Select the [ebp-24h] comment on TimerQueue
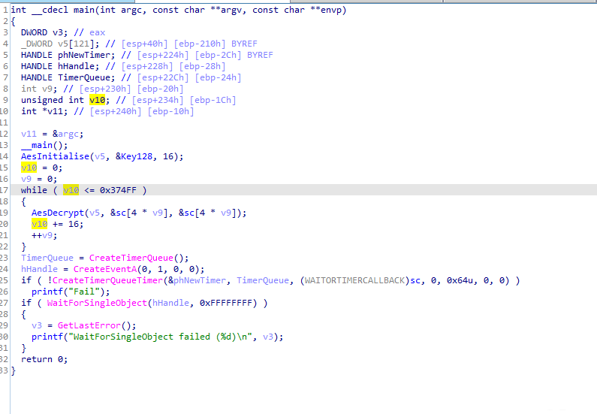 (218, 77)
